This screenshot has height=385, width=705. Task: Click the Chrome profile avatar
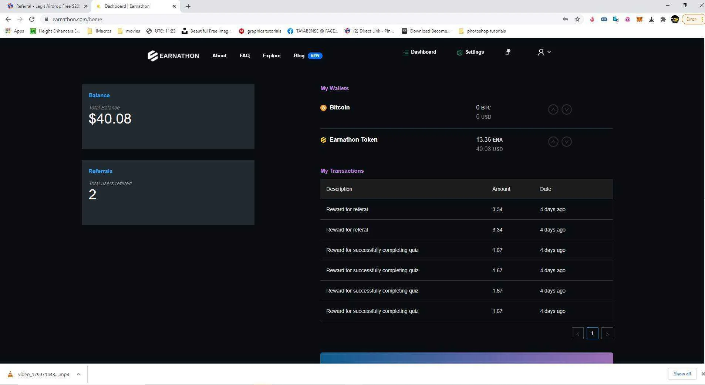675,19
